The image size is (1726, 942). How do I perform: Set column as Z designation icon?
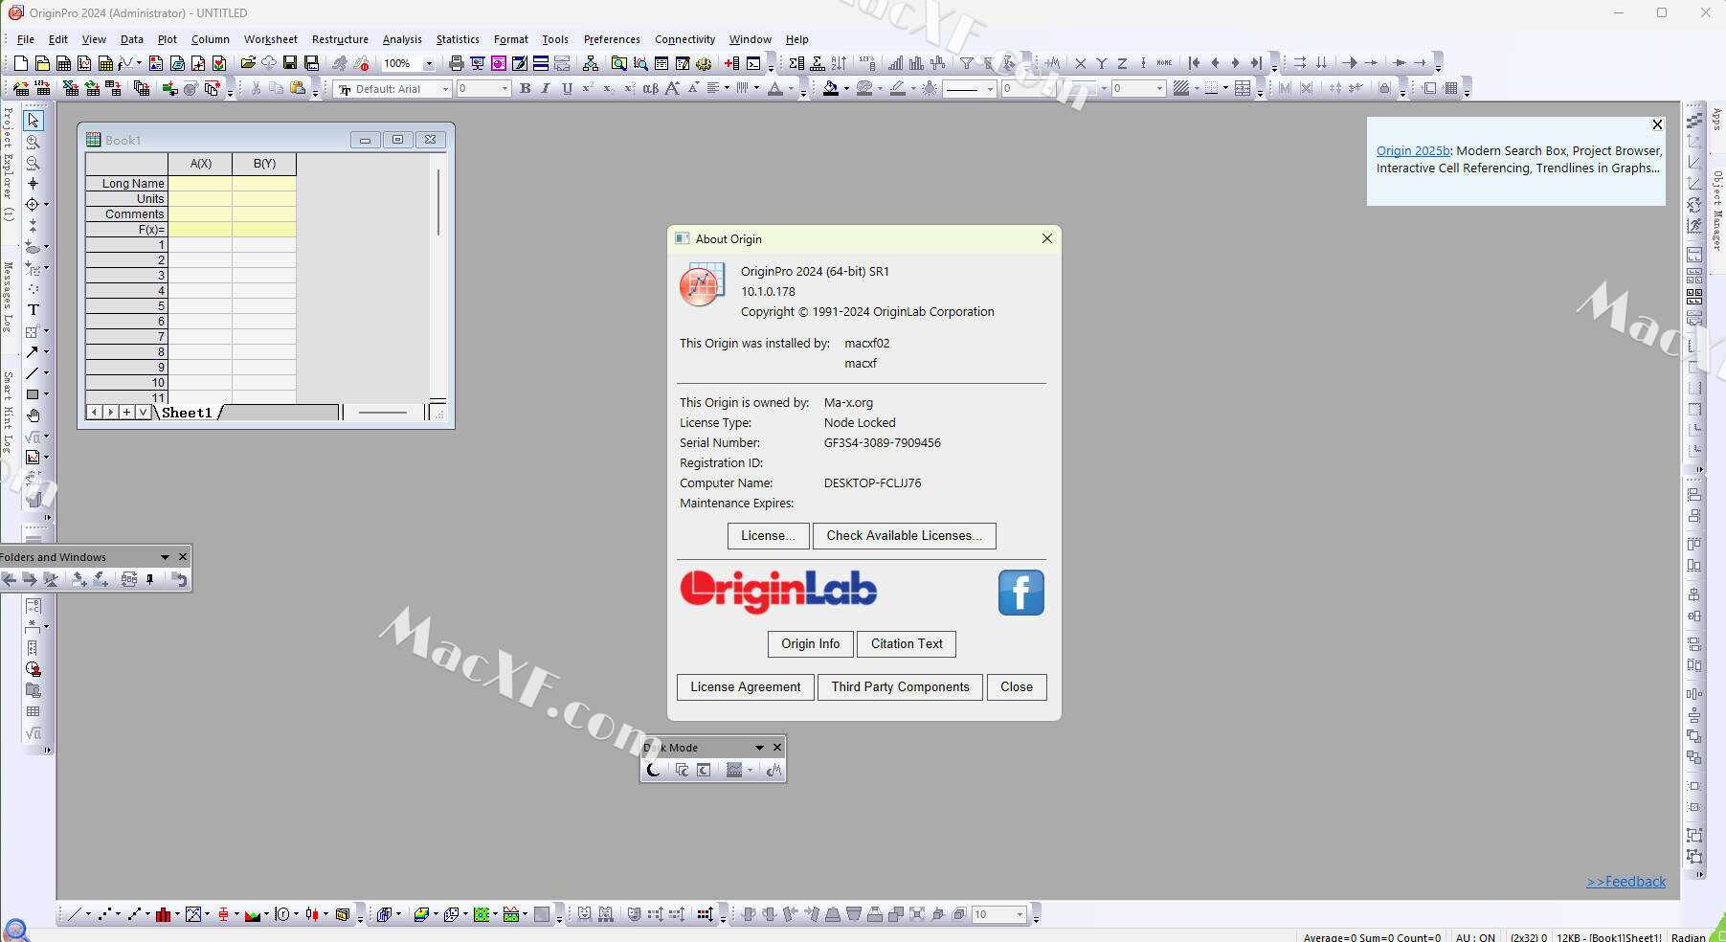1122,63
